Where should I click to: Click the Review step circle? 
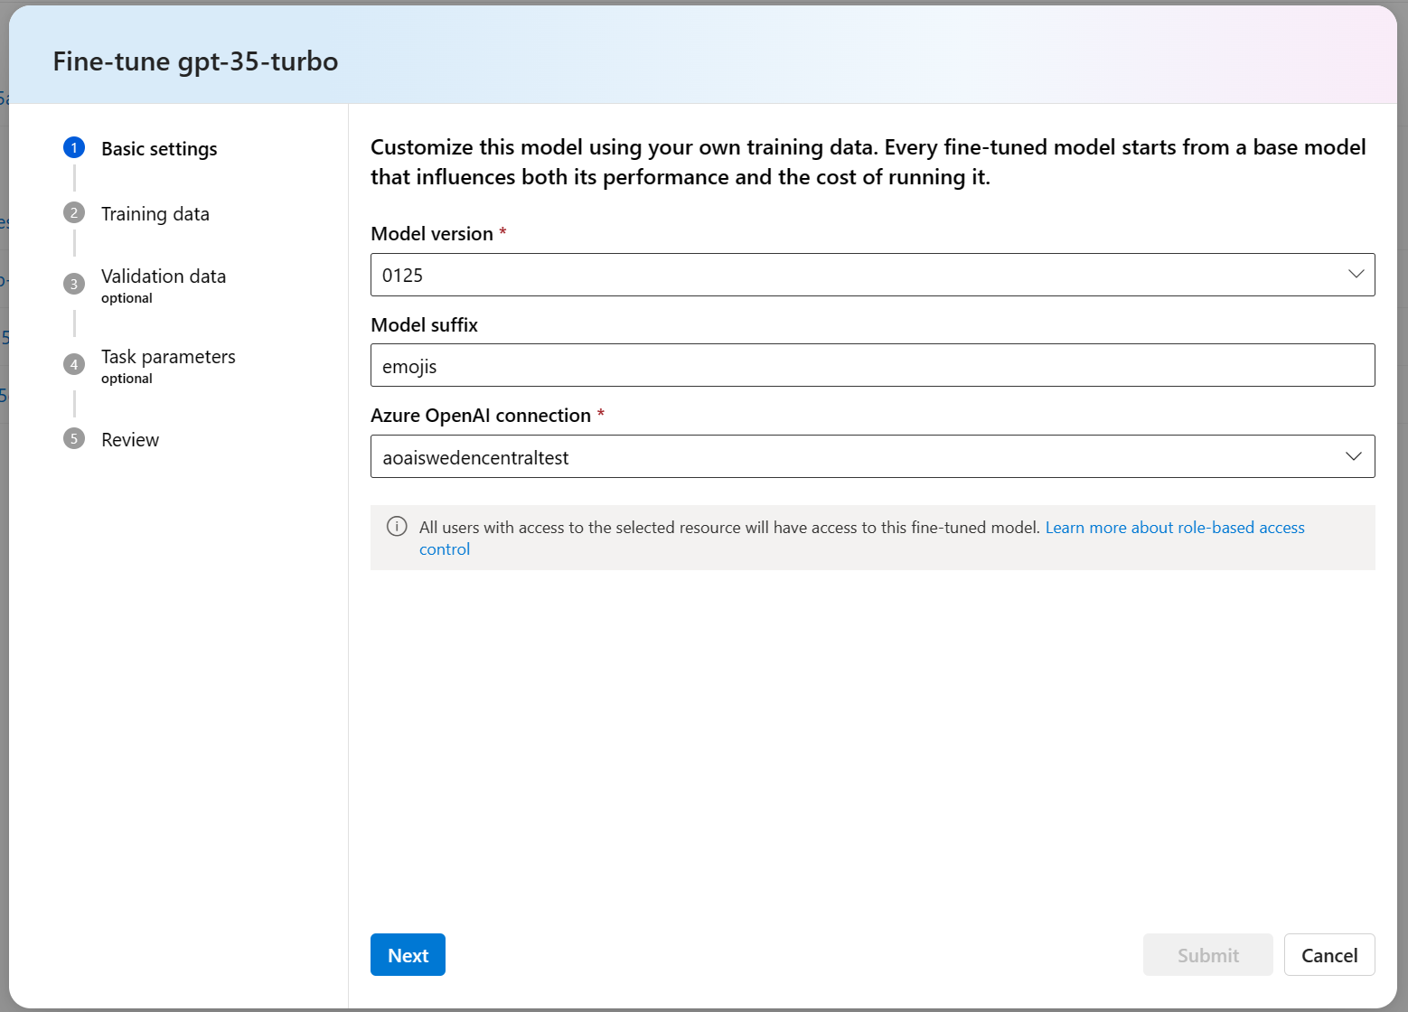coord(73,438)
